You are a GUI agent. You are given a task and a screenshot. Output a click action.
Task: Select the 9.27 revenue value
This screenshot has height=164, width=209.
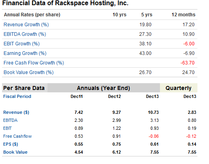[x=116, y=112]
